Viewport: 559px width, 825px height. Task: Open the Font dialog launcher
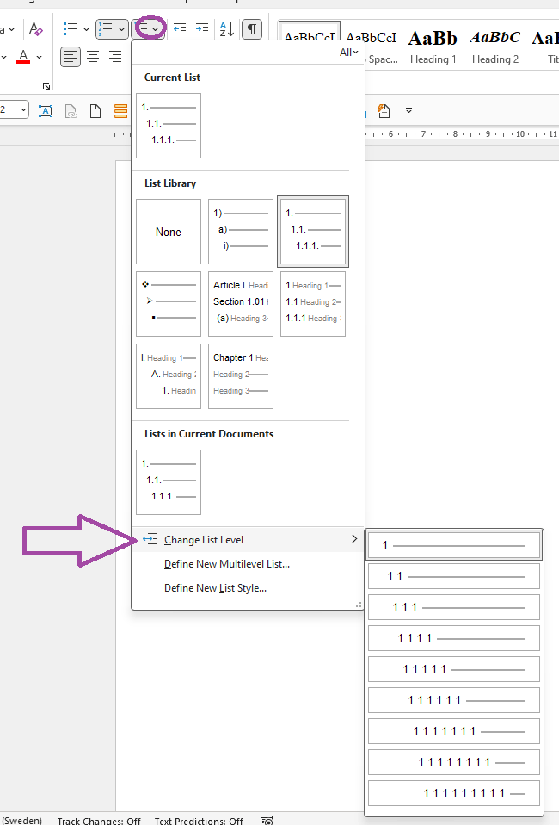click(x=46, y=86)
